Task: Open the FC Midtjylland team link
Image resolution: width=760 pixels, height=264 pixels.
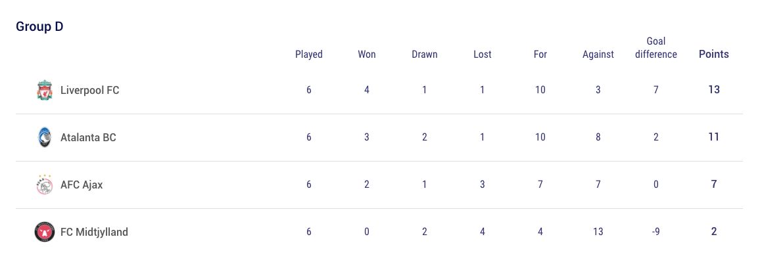Action: click(94, 232)
